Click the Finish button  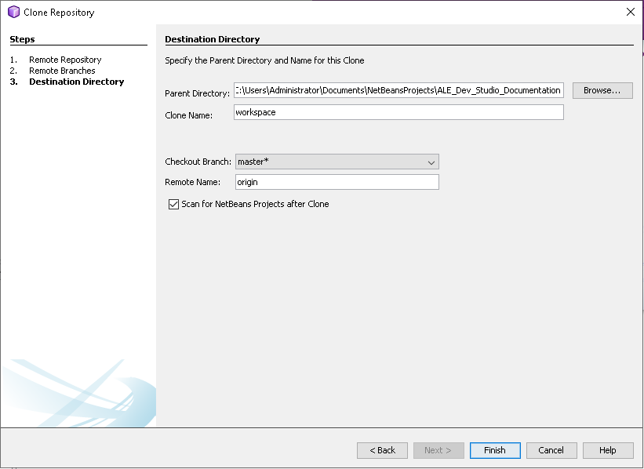click(x=494, y=450)
